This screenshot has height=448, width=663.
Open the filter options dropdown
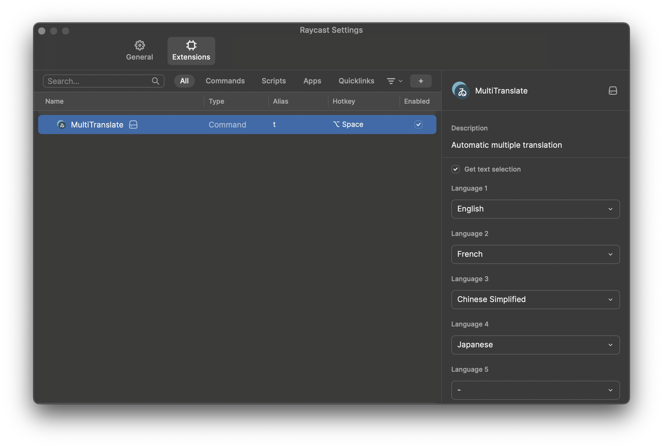tap(395, 81)
